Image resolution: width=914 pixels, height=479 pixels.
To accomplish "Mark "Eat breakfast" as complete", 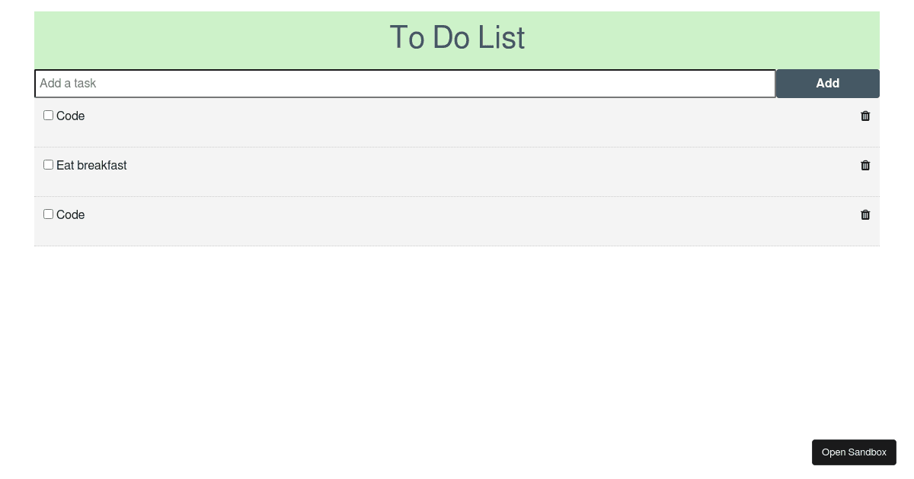I will [48, 164].
